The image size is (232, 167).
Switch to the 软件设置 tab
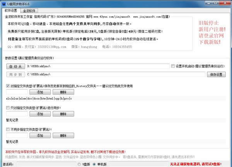click(x=10, y=11)
